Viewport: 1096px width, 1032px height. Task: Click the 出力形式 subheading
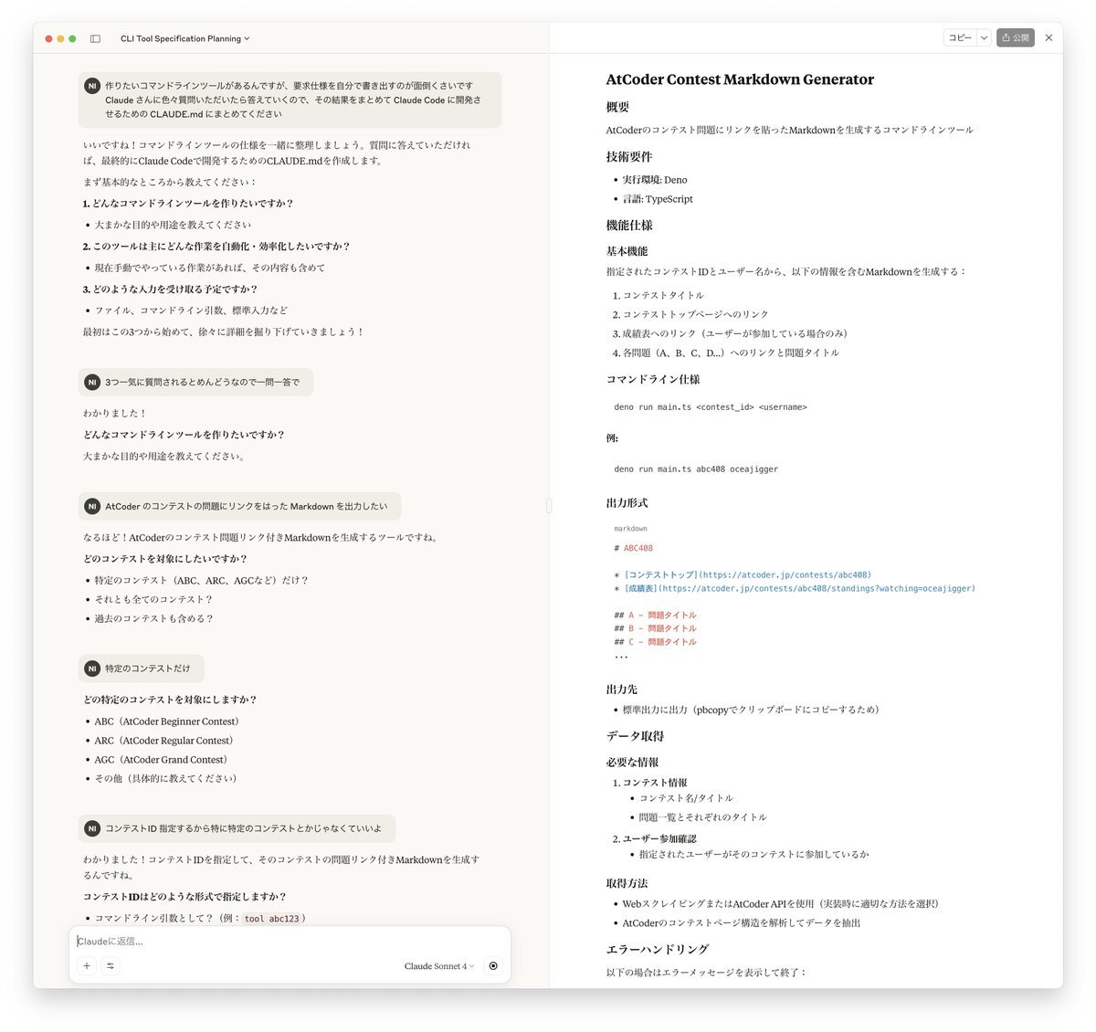(x=627, y=503)
